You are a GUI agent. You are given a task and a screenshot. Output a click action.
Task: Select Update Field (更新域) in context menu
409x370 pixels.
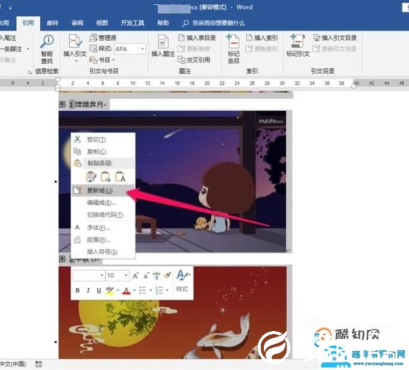[x=103, y=190]
